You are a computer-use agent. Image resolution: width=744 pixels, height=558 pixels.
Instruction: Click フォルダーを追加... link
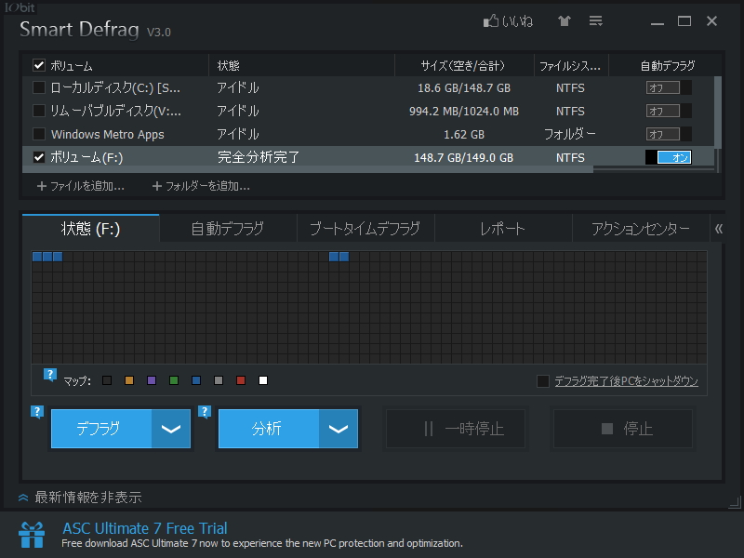pos(207,186)
